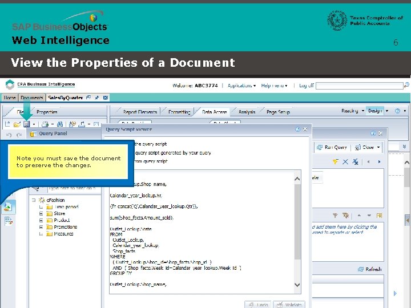Open the Close button dropdown arrow
This screenshot has height=308, width=411.
(378, 147)
